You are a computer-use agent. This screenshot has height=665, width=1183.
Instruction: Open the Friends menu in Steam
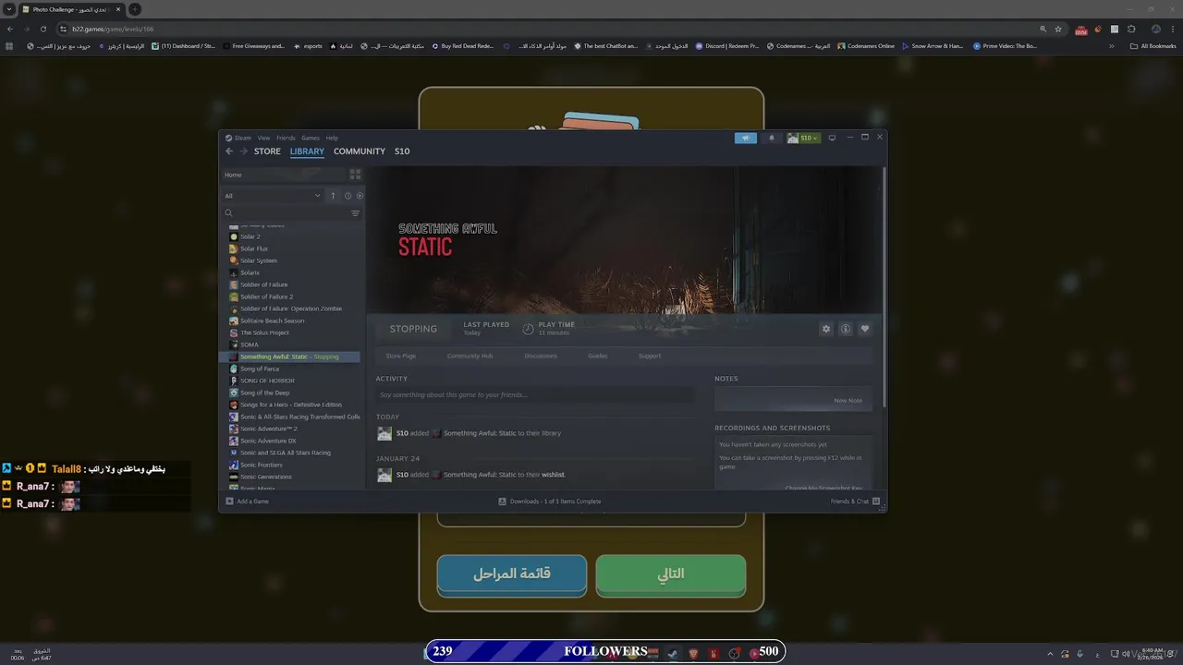coord(286,138)
